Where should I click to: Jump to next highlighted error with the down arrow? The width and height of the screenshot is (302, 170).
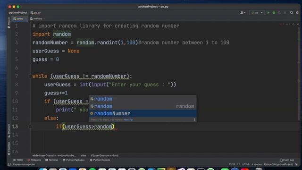[x=298, y=24]
